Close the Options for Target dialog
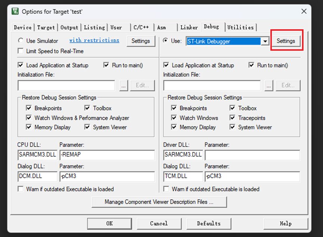 304,11
